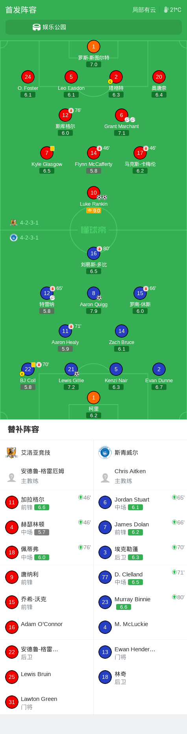Tap the 斯青威尔 team crest

105,453
